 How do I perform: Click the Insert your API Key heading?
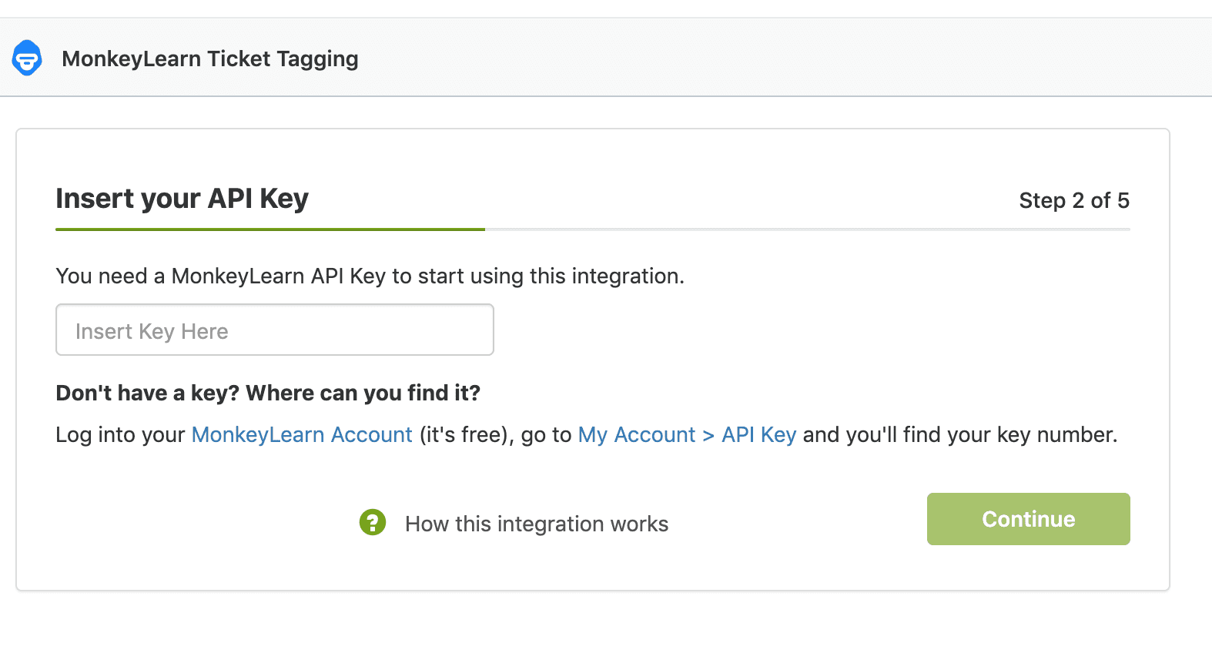tap(182, 199)
